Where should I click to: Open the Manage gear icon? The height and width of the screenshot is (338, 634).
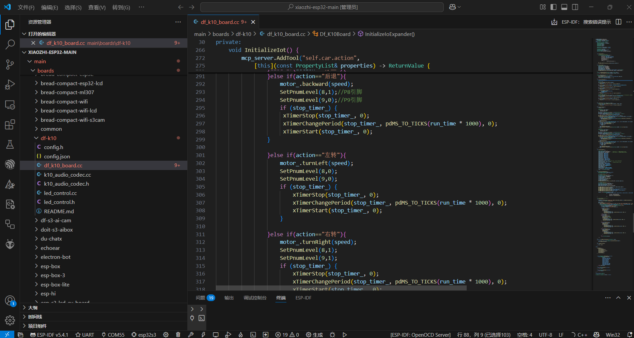pos(10,320)
